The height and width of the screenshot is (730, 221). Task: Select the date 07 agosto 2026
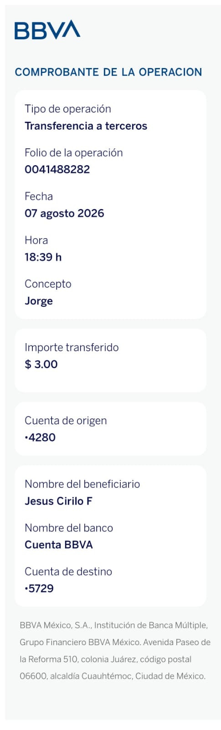tap(64, 214)
